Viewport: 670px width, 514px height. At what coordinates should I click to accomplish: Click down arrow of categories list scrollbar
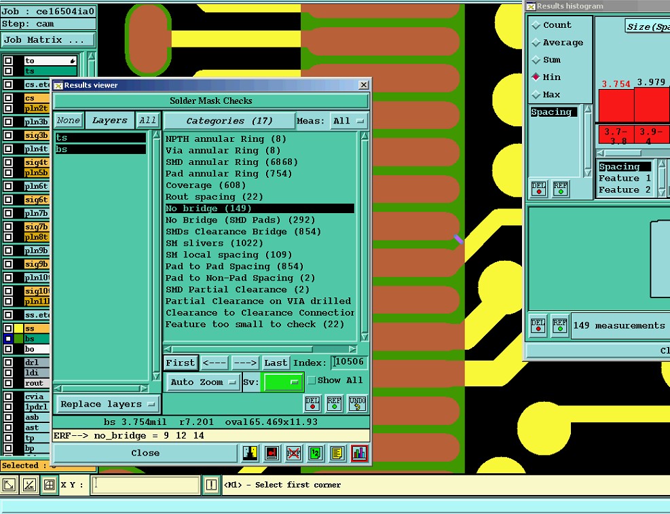click(365, 337)
